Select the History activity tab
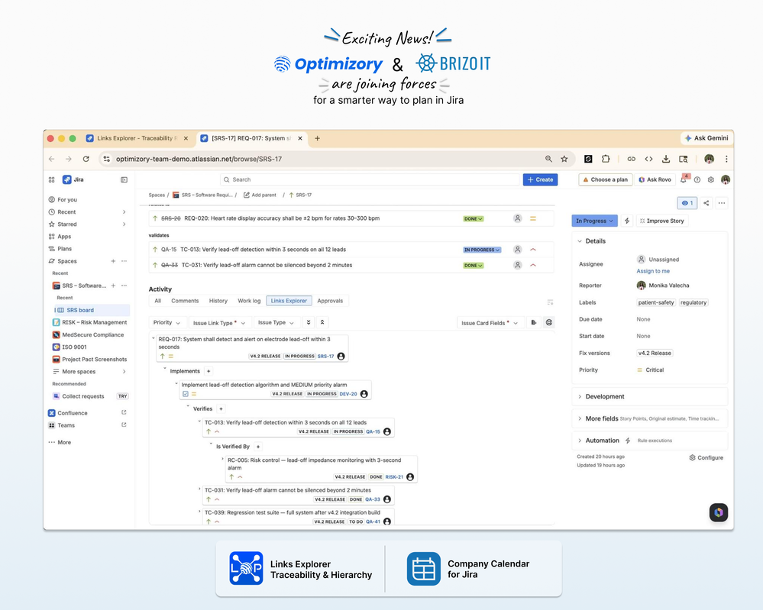 [218, 301]
